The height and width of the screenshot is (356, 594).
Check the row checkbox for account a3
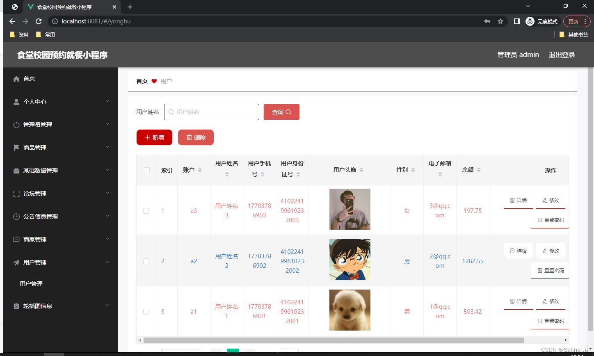pos(146,211)
